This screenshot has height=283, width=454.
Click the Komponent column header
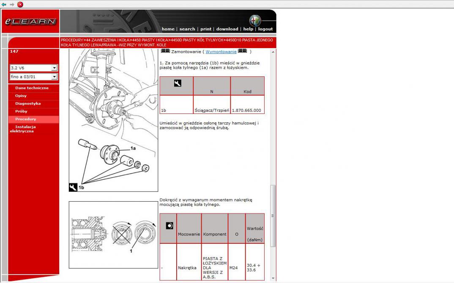coord(215,229)
